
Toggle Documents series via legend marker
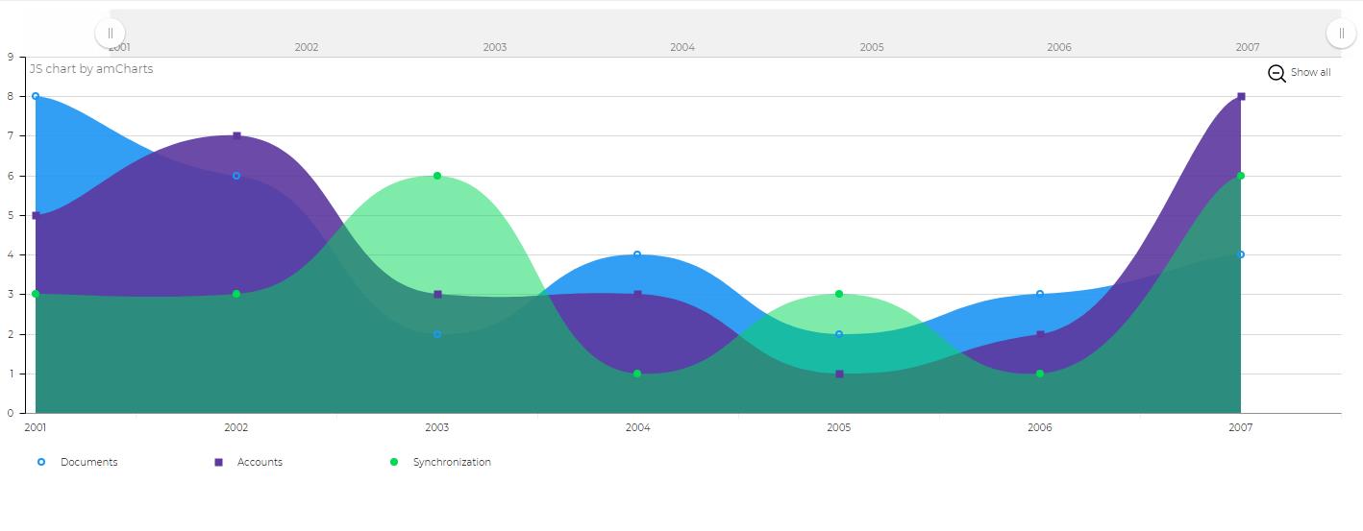pyautogui.click(x=41, y=462)
